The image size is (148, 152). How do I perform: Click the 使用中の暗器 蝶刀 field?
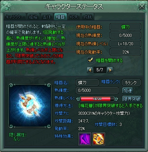[125, 27]
